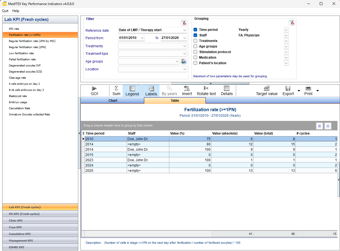340x251 pixels.
Task: Open the age groups editor icon beside Age groups
Action: click(184, 61)
